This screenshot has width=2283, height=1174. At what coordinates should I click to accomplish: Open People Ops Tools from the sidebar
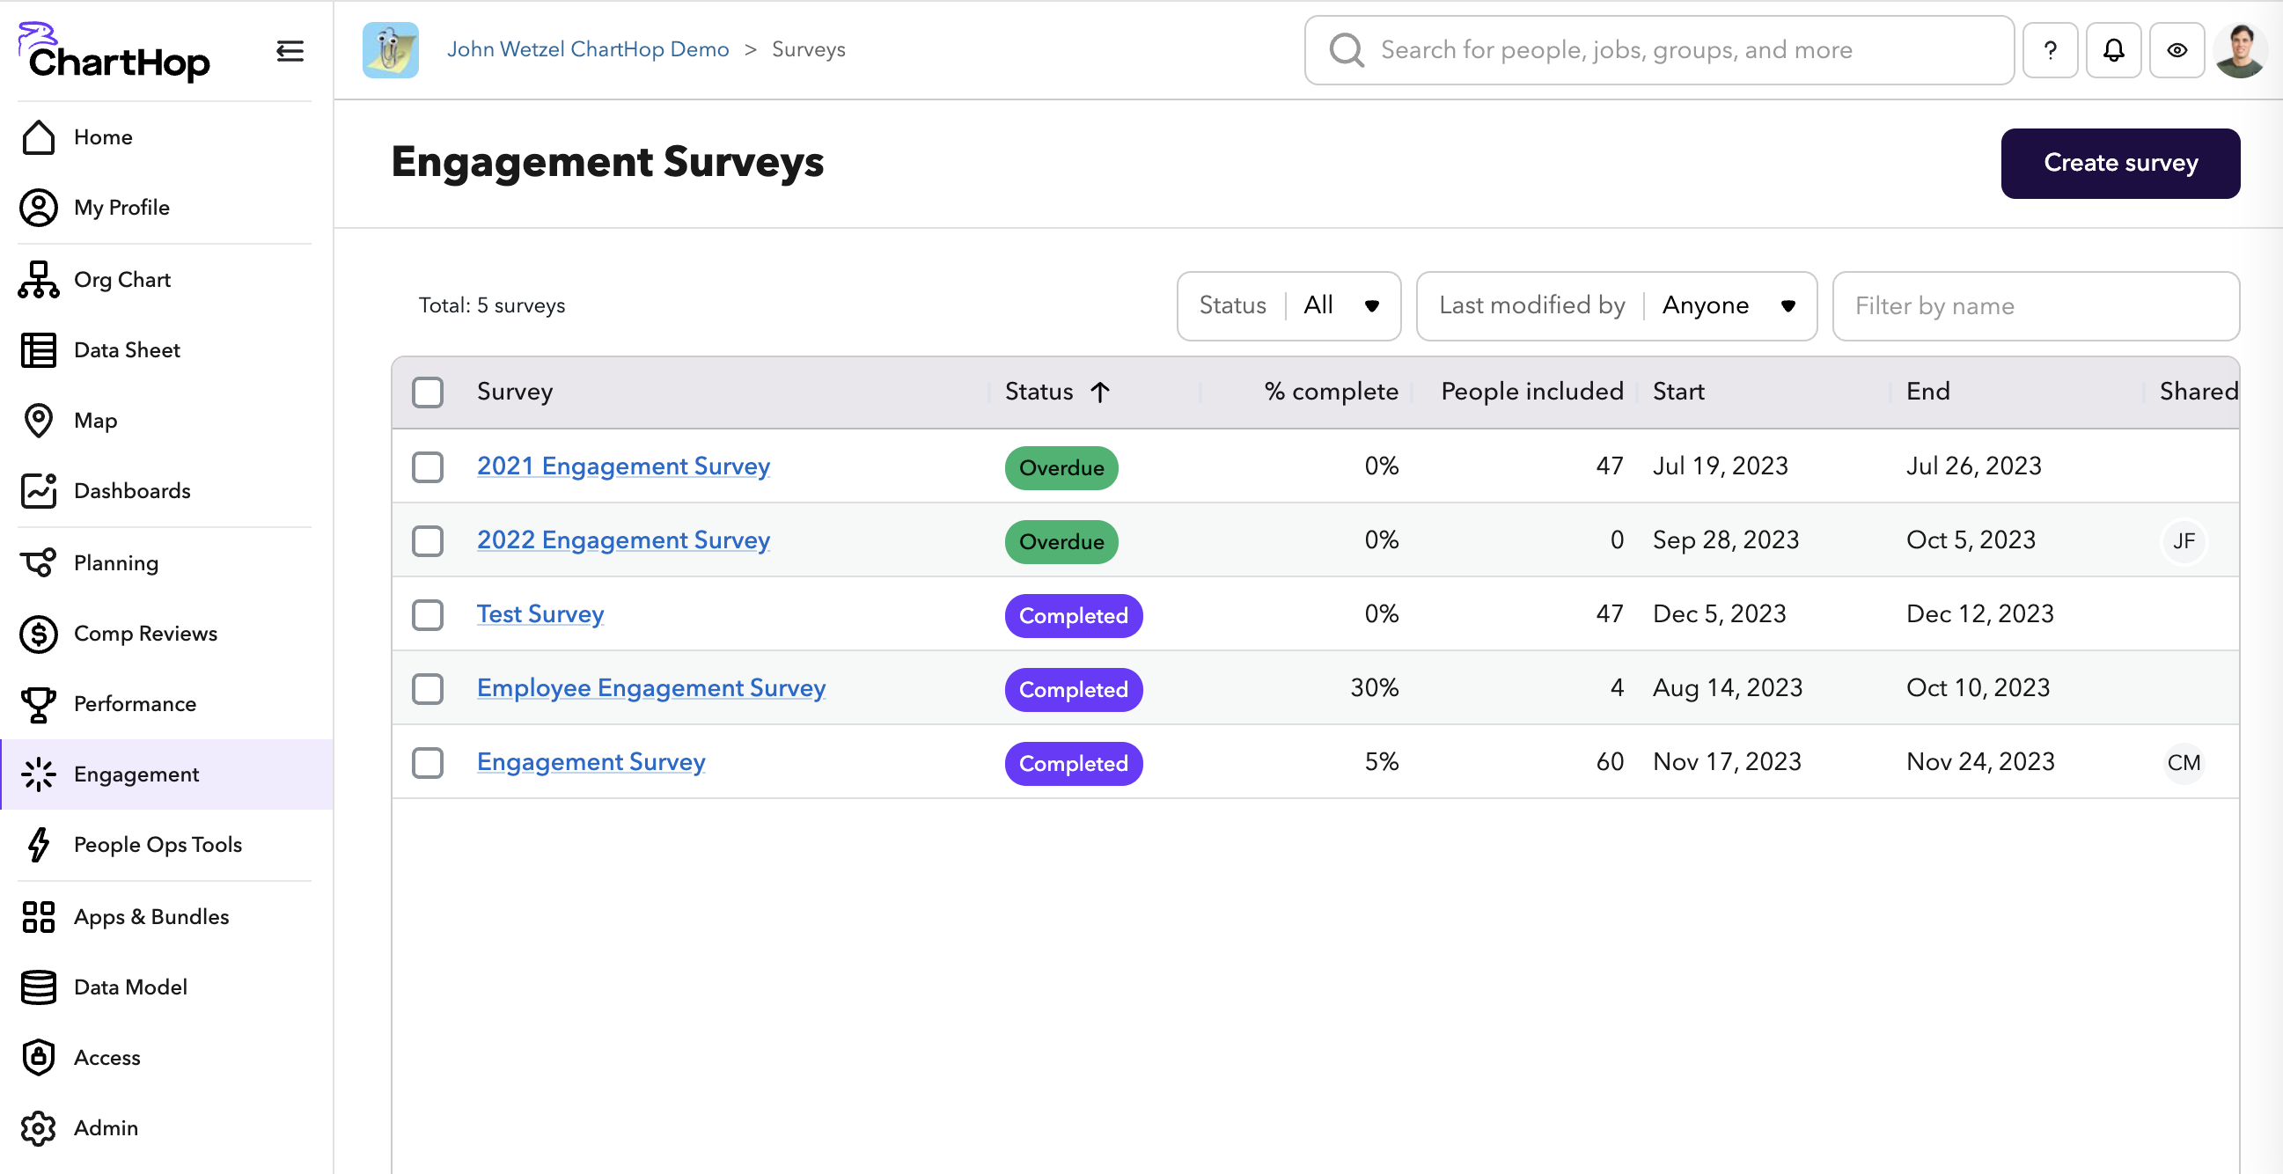click(157, 844)
